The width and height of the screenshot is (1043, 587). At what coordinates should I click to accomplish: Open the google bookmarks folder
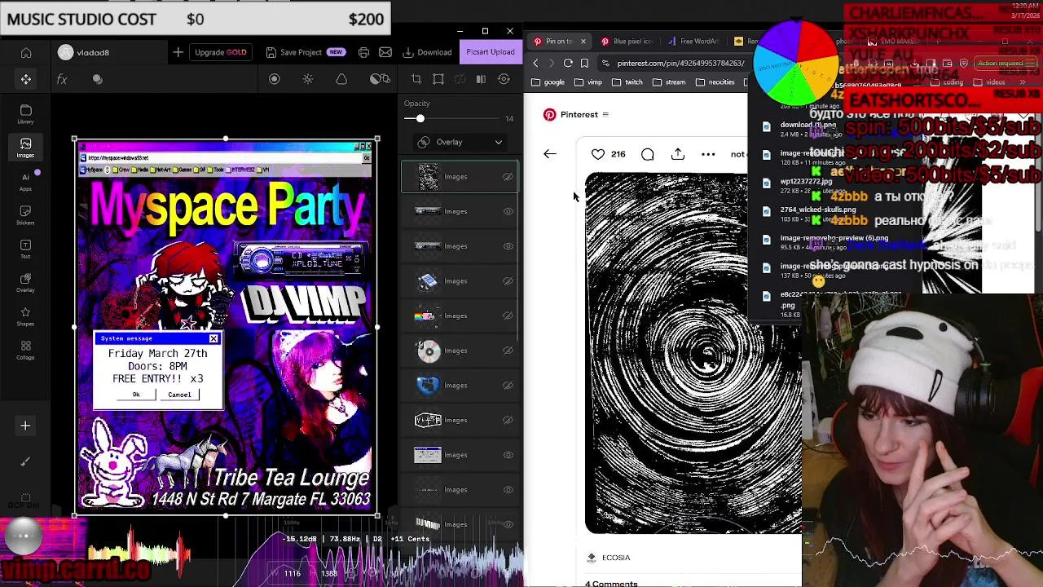click(548, 82)
